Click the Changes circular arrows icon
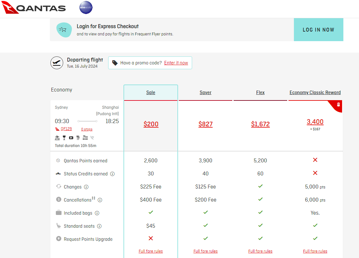Viewport: 359px width, 258px height. click(x=59, y=187)
